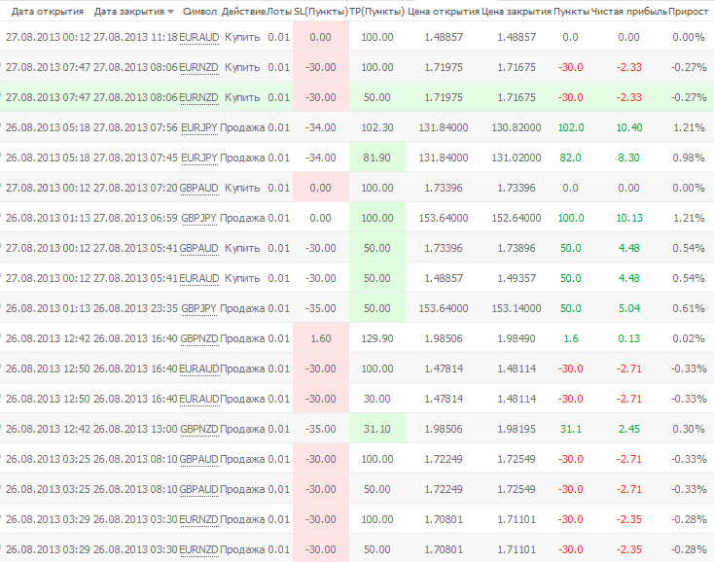Select net profit value 2.45

pos(628,429)
